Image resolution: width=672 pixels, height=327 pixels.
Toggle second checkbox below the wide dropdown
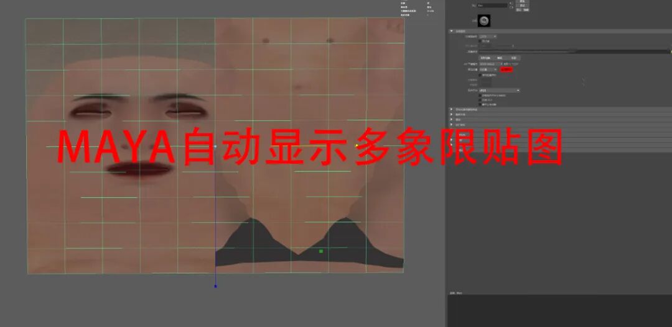(x=480, y=100)
